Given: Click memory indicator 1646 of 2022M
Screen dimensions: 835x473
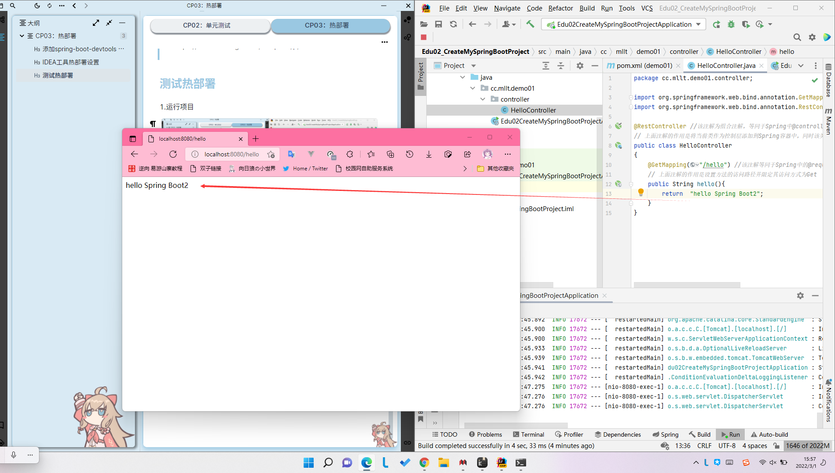Looking at the screenshot, I should pos(807,446).
